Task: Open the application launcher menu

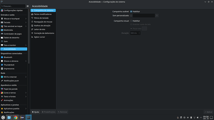Action: pyautogui.click(x=3, y=118)
